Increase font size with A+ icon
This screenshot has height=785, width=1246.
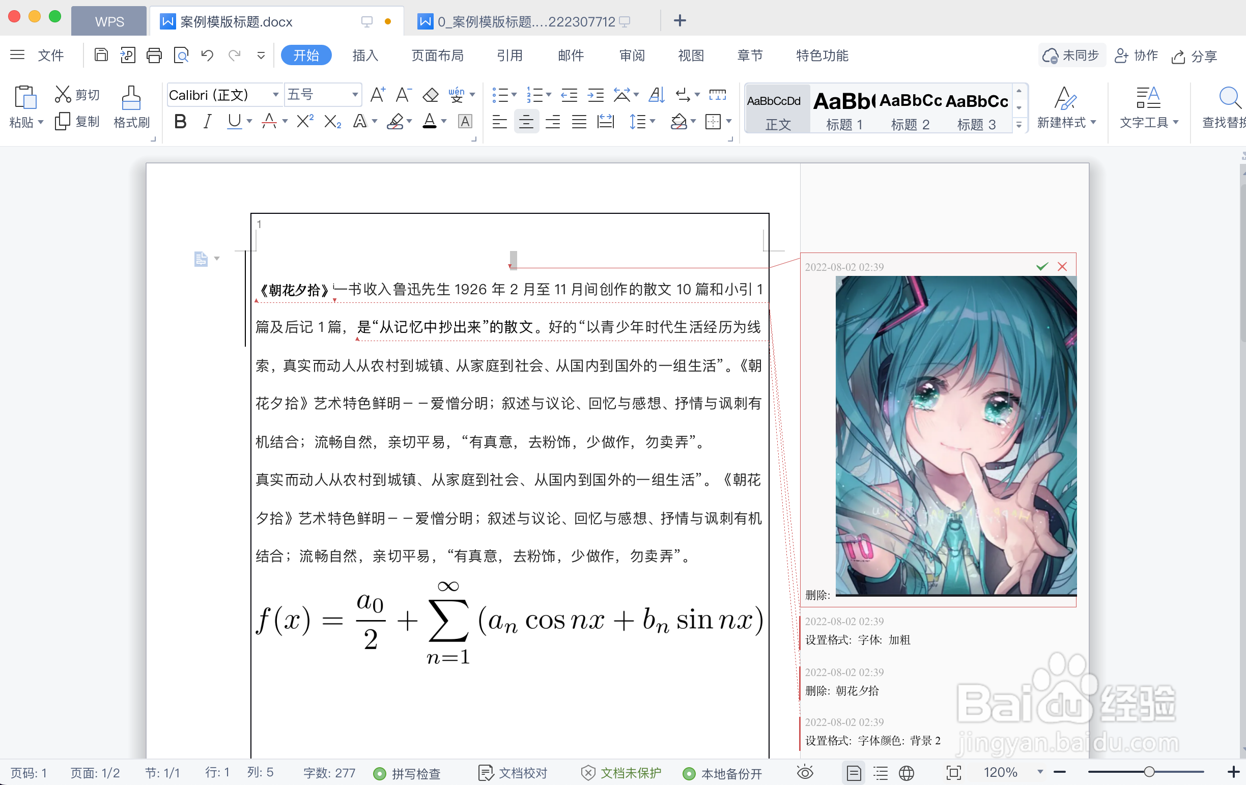(378, 95)
